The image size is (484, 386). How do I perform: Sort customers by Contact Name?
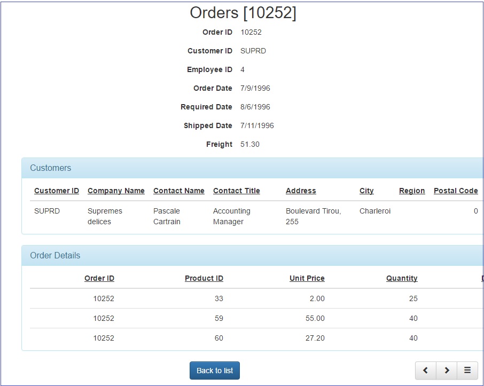click(178, 191)
